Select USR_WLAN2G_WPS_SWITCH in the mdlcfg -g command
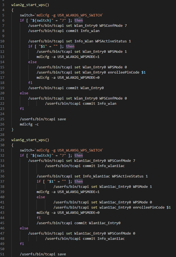176x257 pixels. (x=80, y=15)
